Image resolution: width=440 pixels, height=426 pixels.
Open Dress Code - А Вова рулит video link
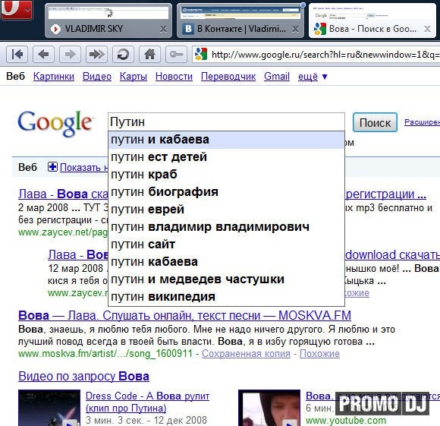coord(147,402)
